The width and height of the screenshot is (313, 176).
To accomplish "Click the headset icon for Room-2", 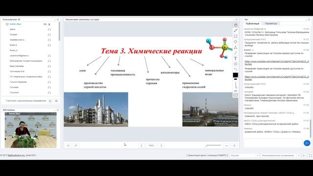I will (x=49, y=45).
